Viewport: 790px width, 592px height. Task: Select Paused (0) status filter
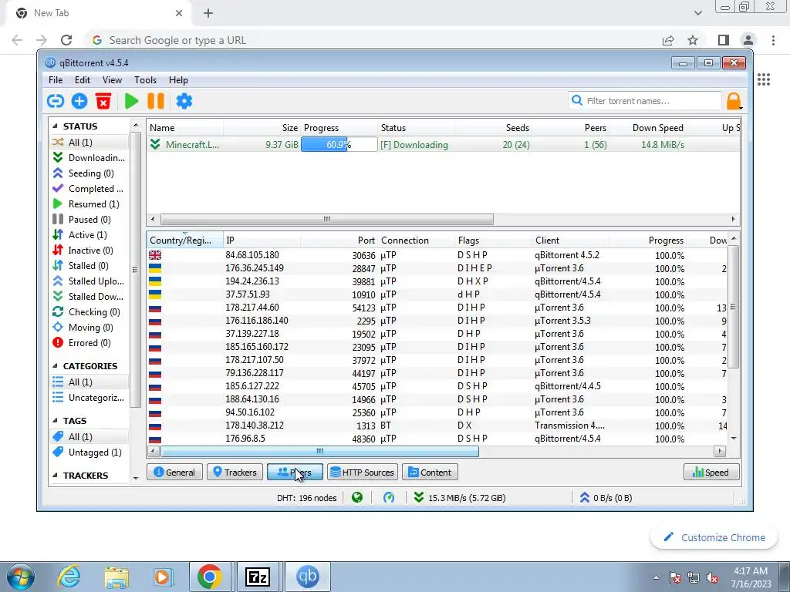pos(89,220)
